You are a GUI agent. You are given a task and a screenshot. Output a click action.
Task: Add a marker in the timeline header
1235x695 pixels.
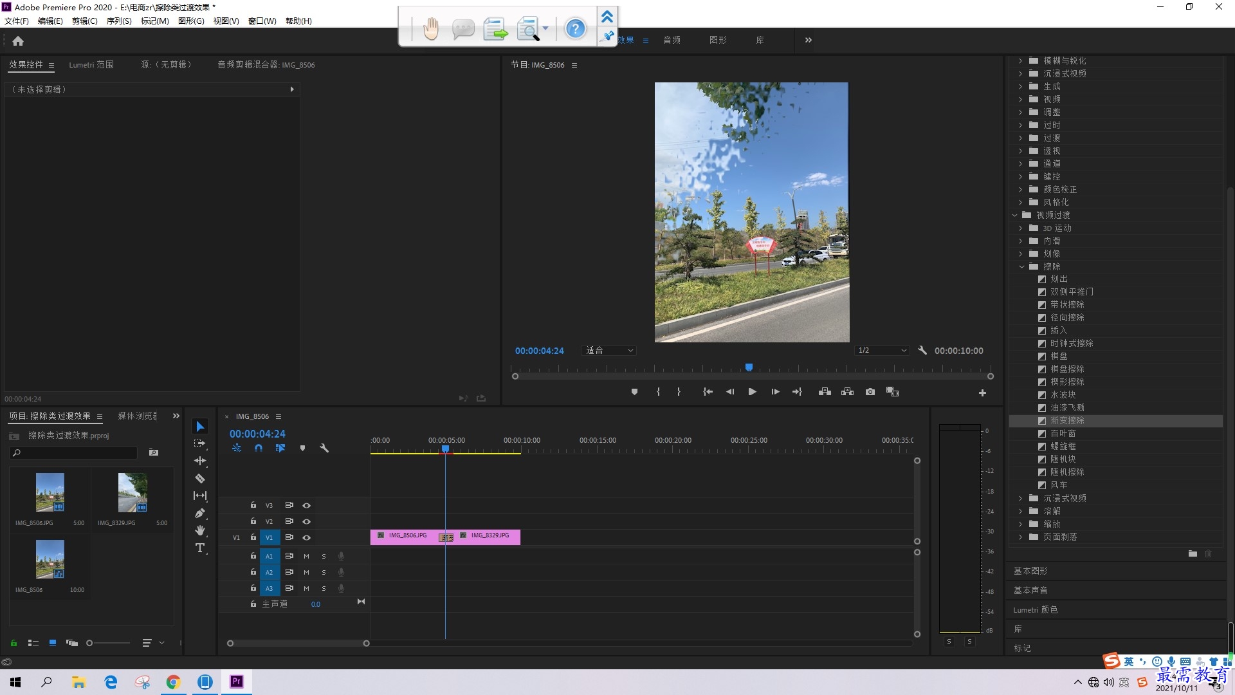click(x=302, y=448)
